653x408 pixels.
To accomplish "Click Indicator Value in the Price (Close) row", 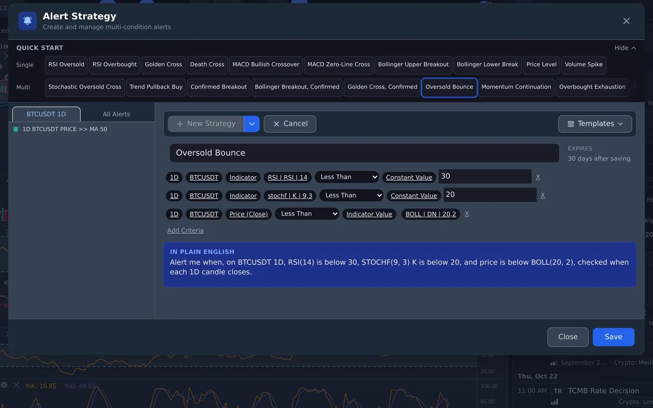I will click(369, 214).
